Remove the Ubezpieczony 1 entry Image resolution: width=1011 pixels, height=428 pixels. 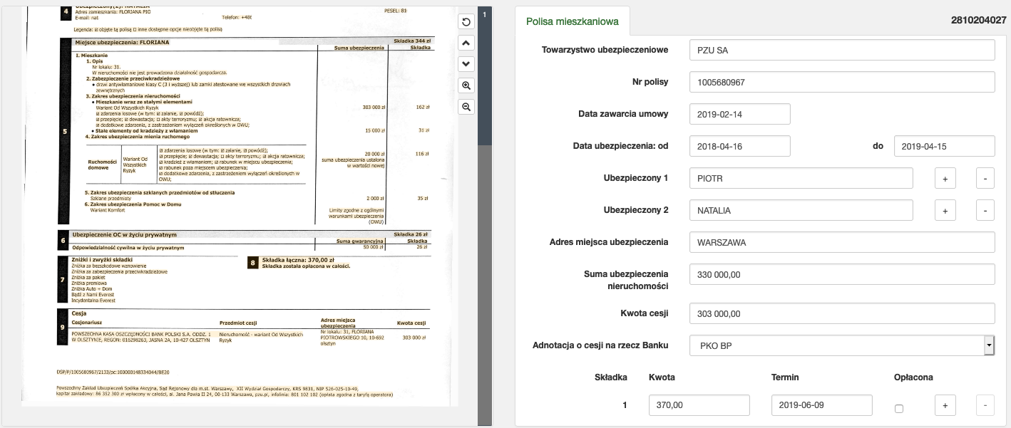click(x=985, y=179)
